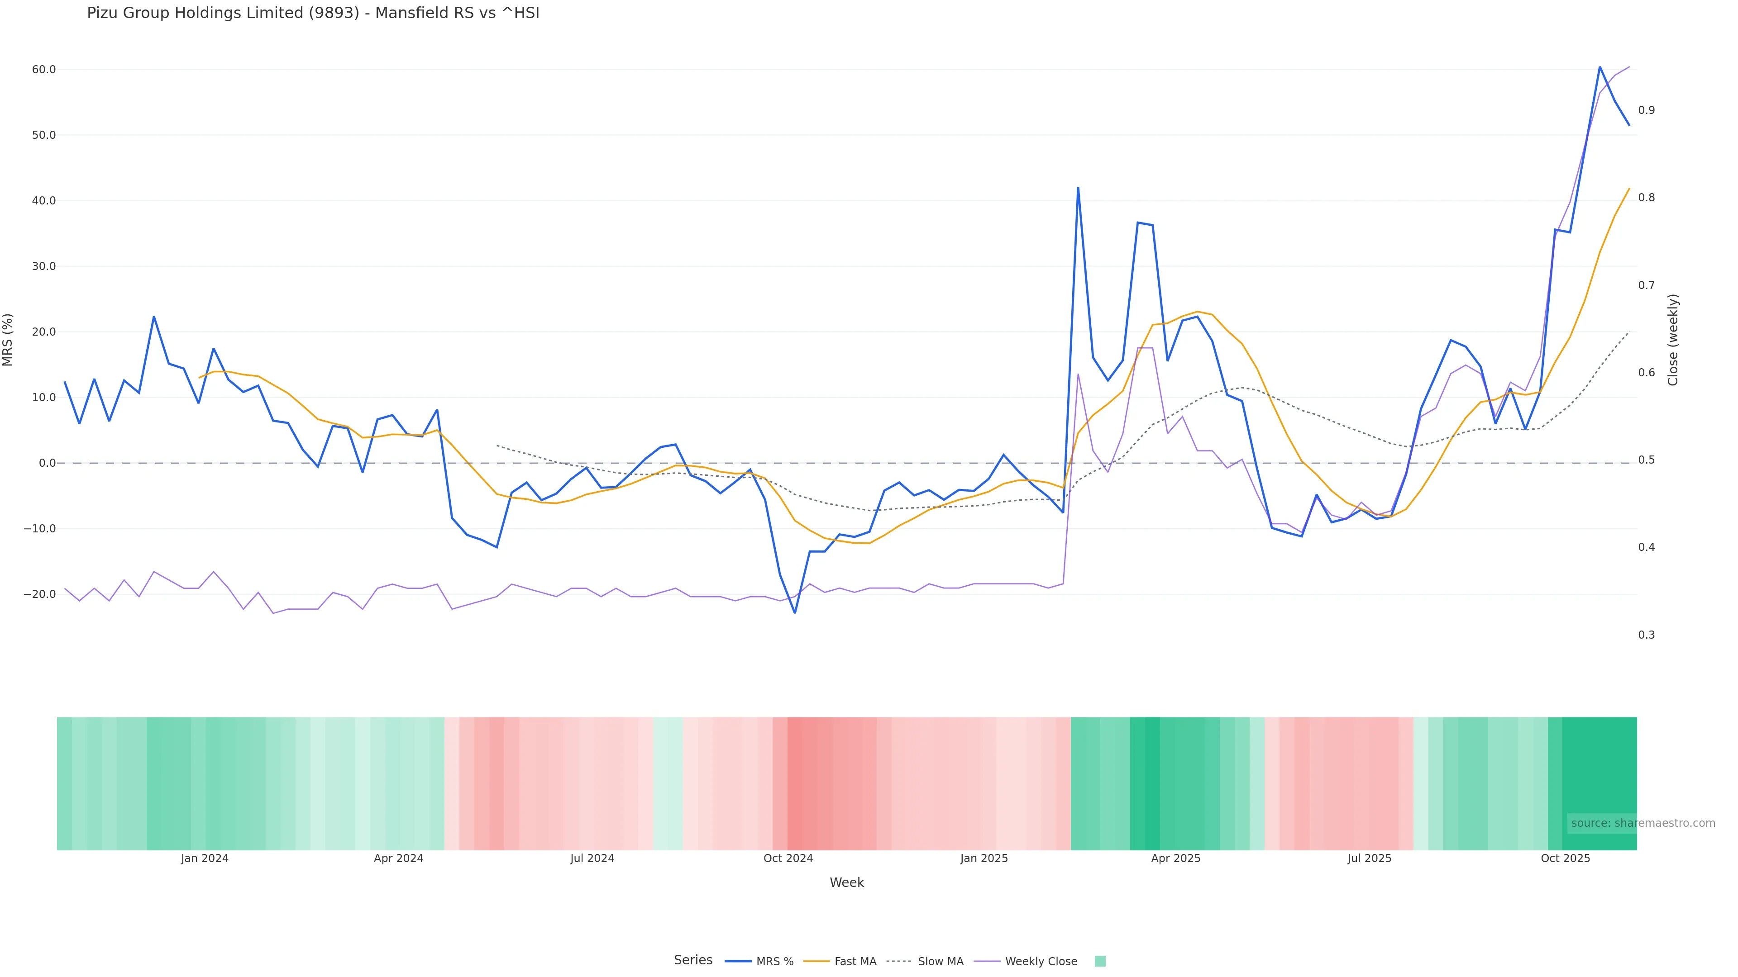The height and width of the screenshot is (977, 1738).
Task: Click the Week x-axis title
Action: (x=847, y=882)
